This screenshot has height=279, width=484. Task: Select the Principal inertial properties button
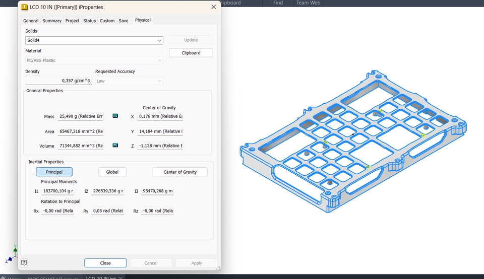[x=54, y=172]
